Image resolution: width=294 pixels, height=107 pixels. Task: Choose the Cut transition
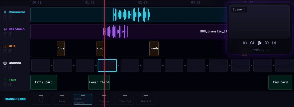pyautogui.click(x=41, y=99)
